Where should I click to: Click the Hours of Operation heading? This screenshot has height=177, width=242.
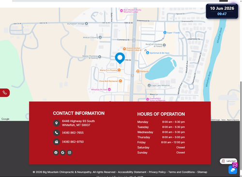pyautogui.click(x=161, y=114)
